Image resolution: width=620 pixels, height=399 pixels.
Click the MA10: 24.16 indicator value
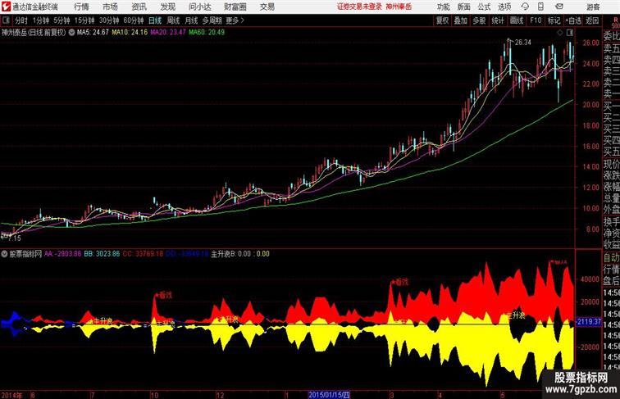coord(130,33)
